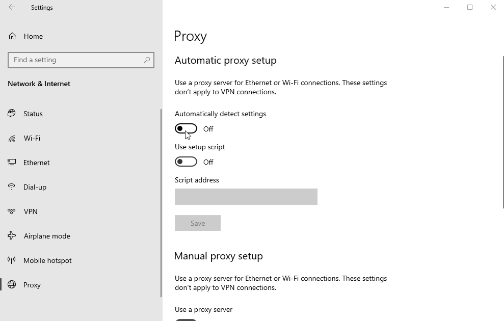
Task: Click the VPN icon
Action: click(x=12, y=211)
